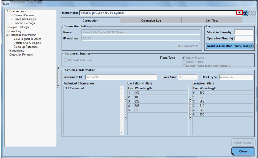Select the Connection tab
258x158 pixels.
pyautogui.click(x=90, y=21)
